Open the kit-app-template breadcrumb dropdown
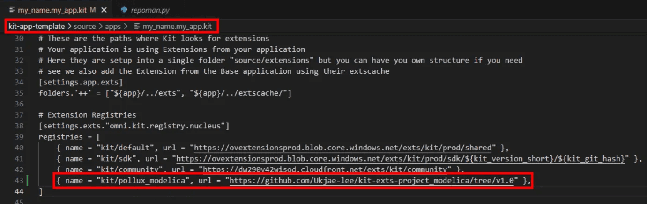 pos(37,27)
